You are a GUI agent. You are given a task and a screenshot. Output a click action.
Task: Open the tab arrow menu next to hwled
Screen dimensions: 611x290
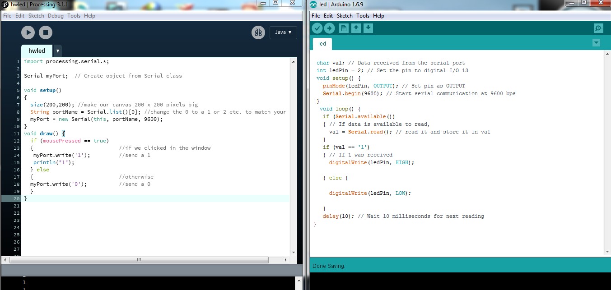pos(58,51)
